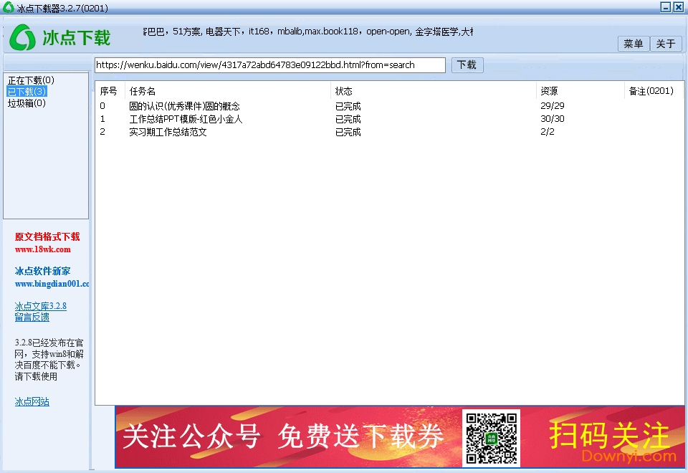
Task: Select 正在下载(0) list item
Action: 31,80
